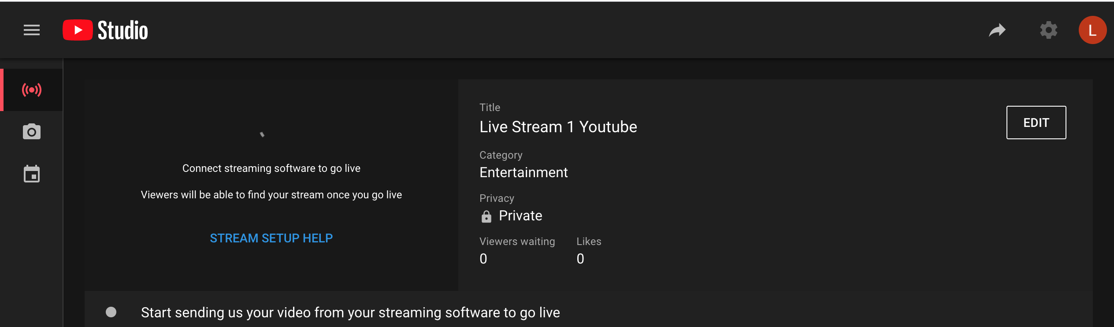Screen dimensions: 1114x327
Task: Click the Viewers waiting count
Action: 483,259
